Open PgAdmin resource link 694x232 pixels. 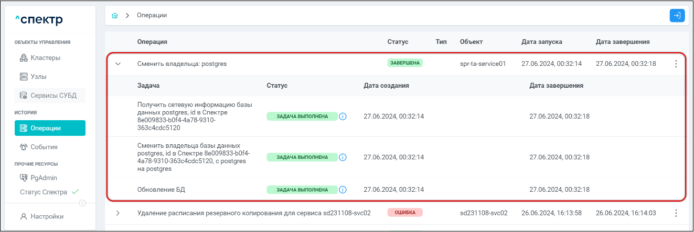(x=44, y=178)
